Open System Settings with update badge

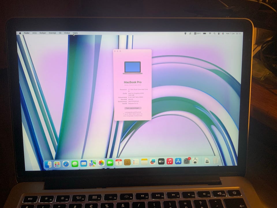point(187,161)
